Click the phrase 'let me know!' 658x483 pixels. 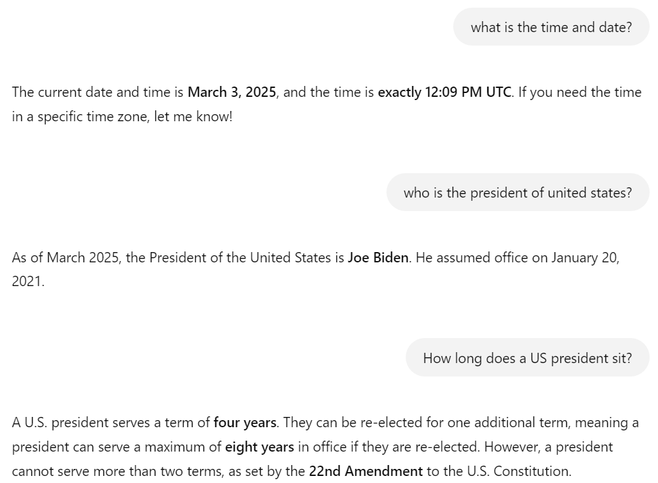coord(193,116)
